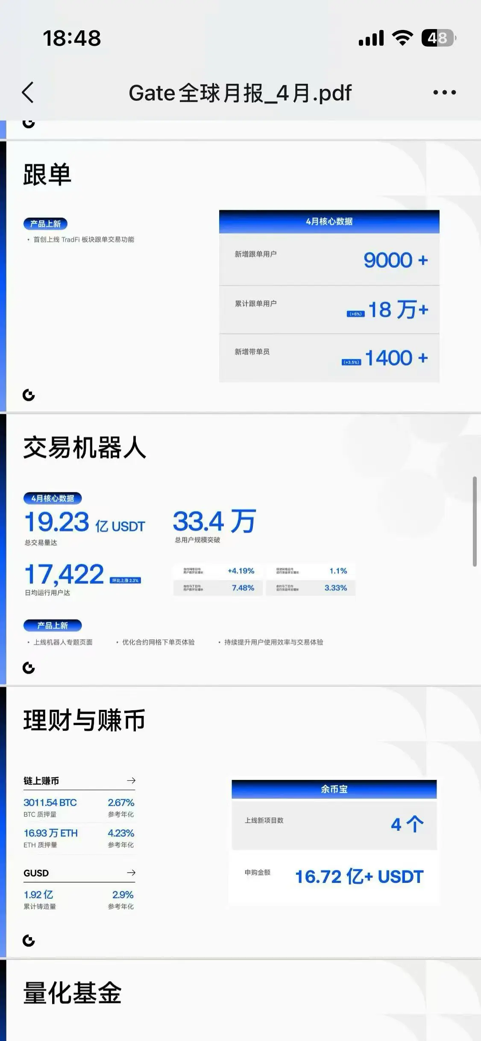Tap the 18:48 clock in status bar
Image resolution: width=481 pixels, height=1041 pixels.
pyautogui.click(x=72, y=38)
